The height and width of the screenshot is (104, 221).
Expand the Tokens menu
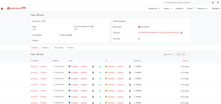168,9
